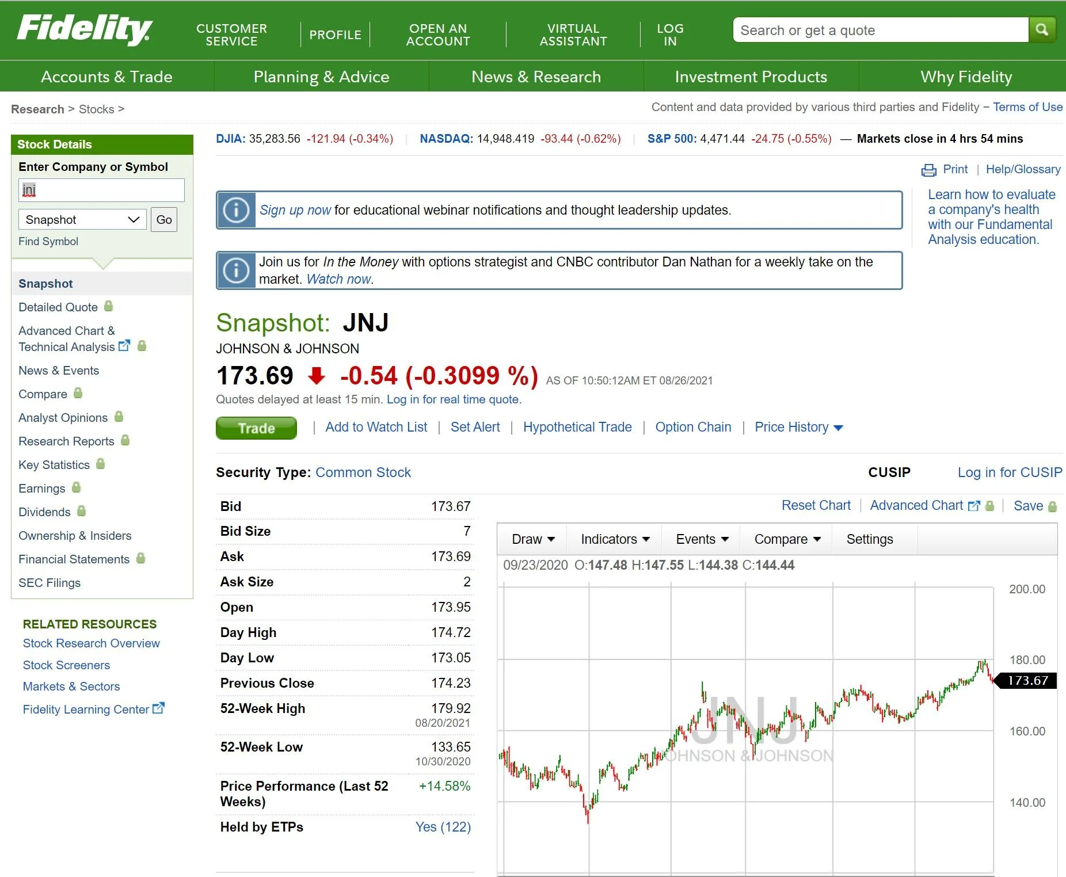
Task: Open Accounts & Trade main menu
Action: click(106, 77)
